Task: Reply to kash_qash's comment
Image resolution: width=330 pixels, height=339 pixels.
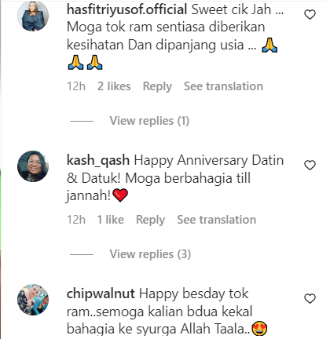Action: pos(150,220)
